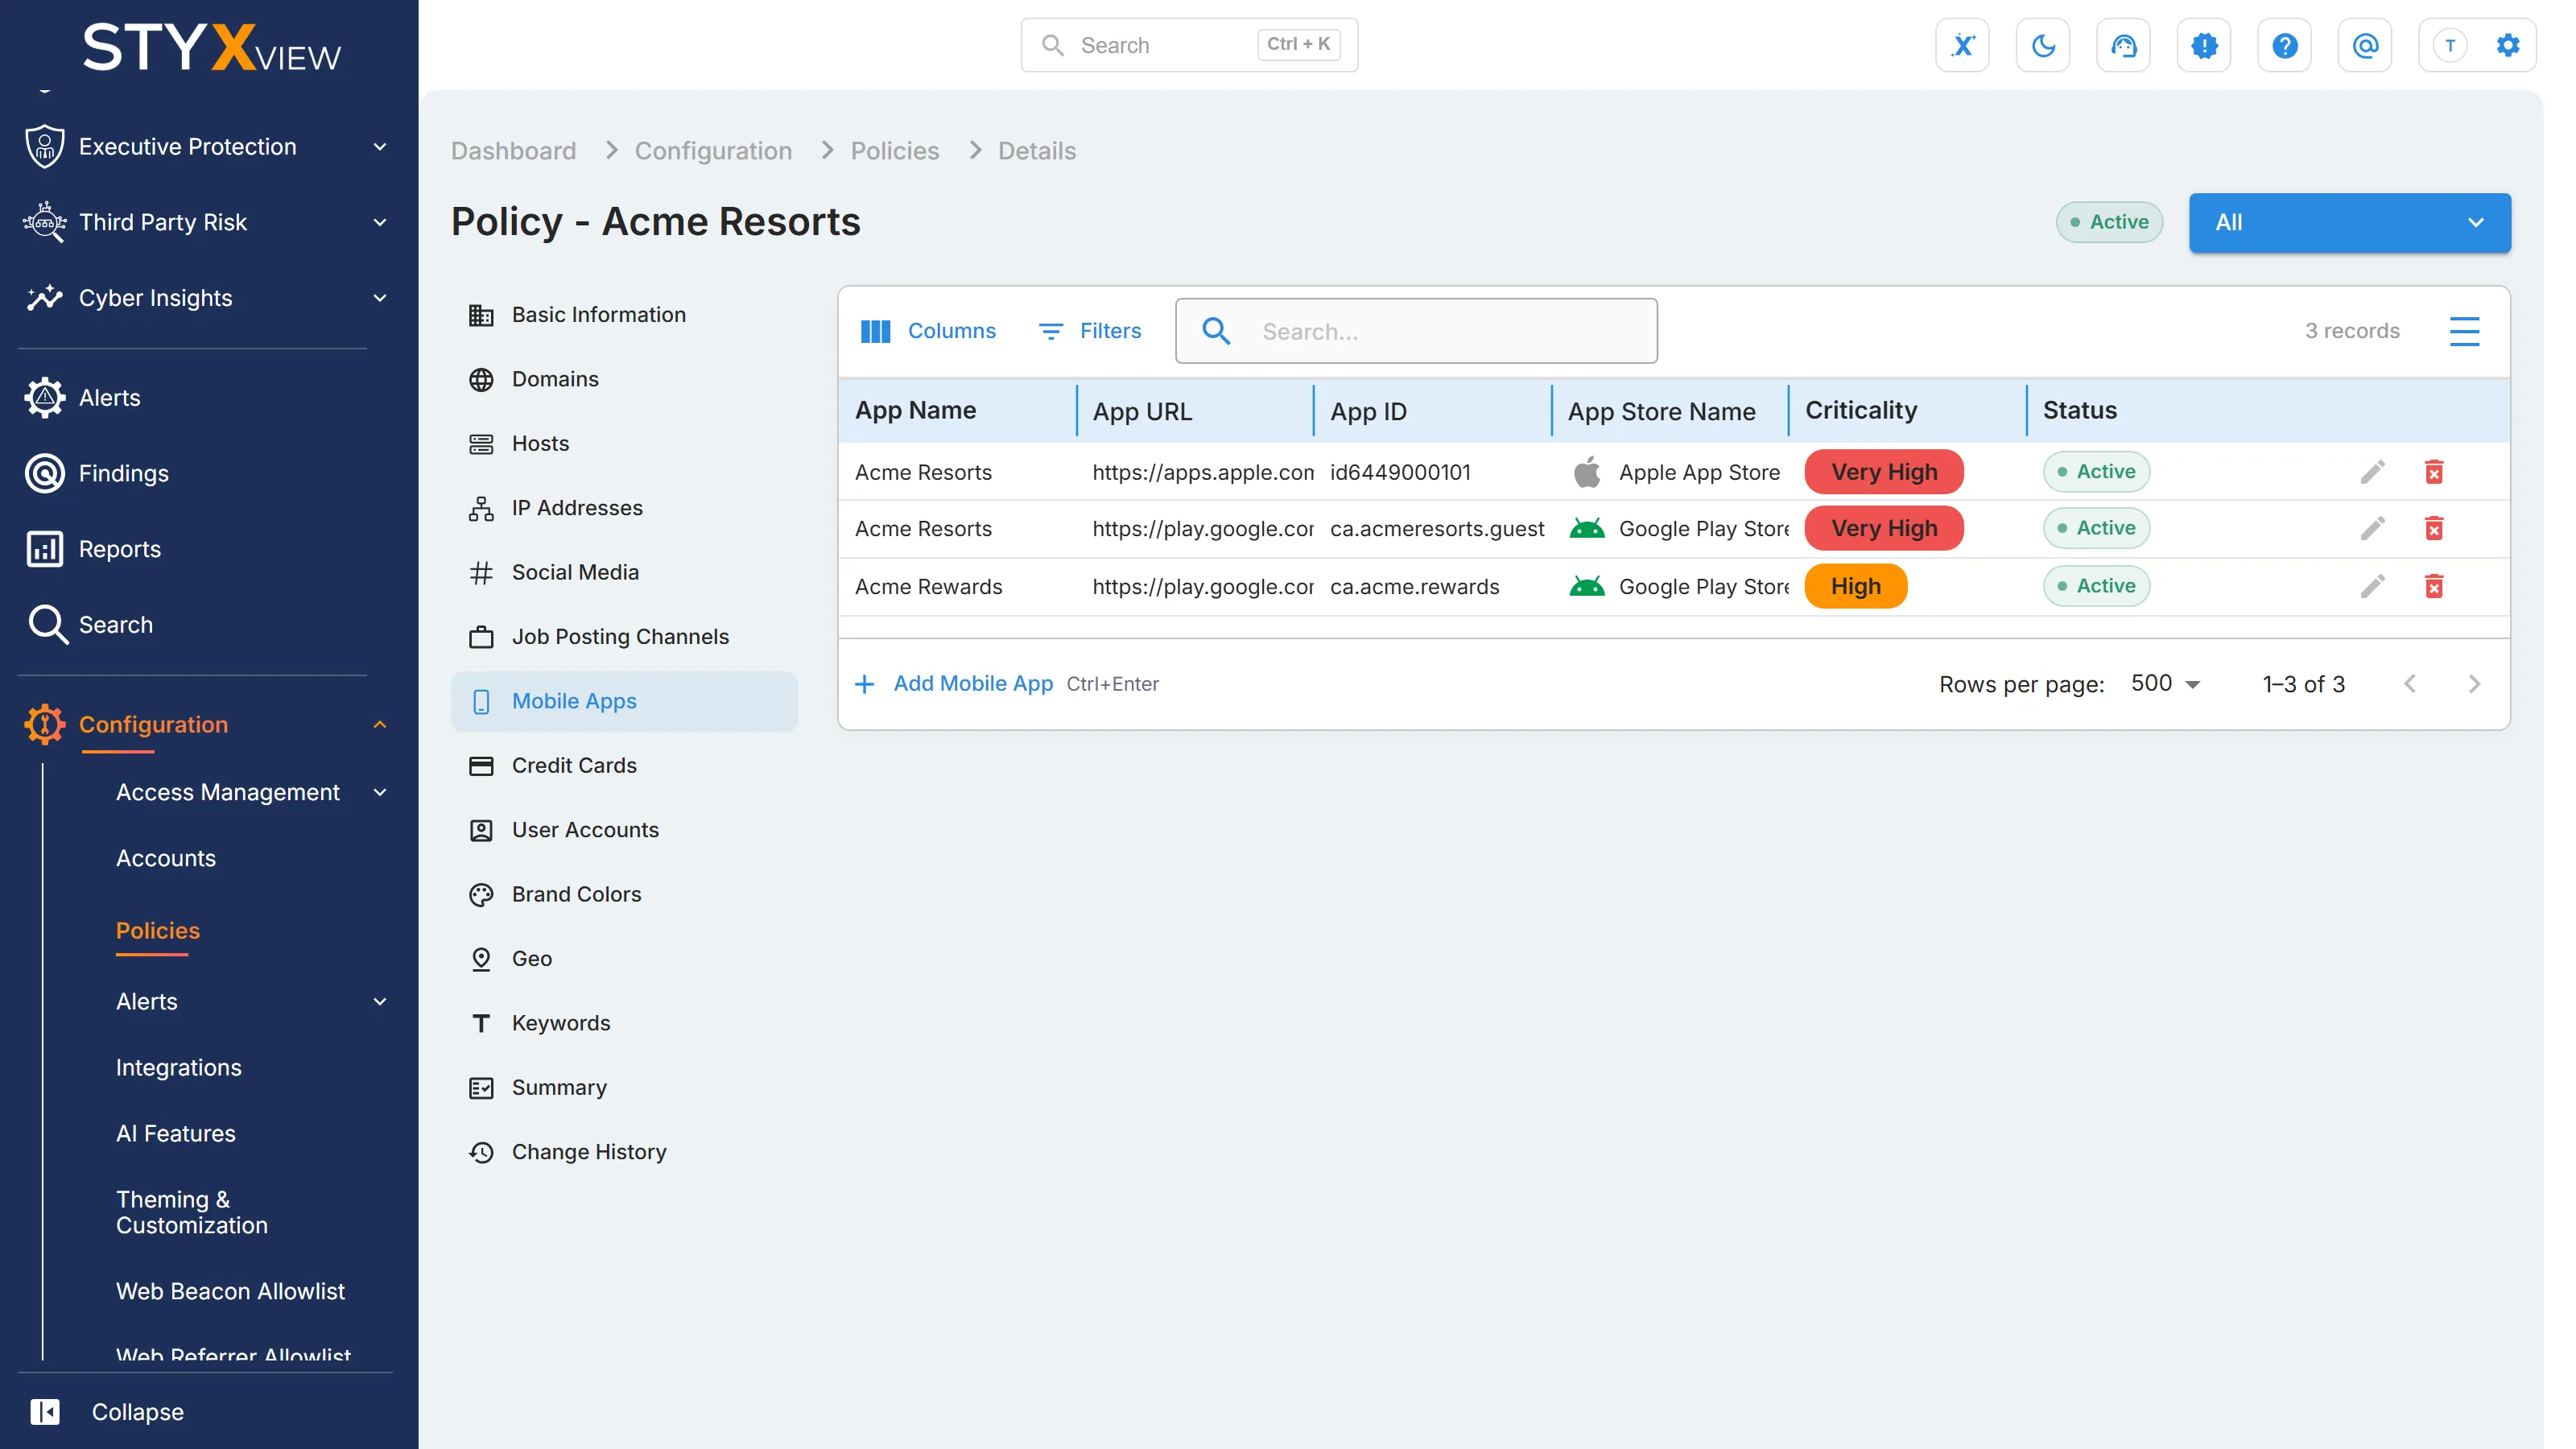The image size is (2576, 1449).
Task: Click Add Mobile App
Action: [955, 684]
